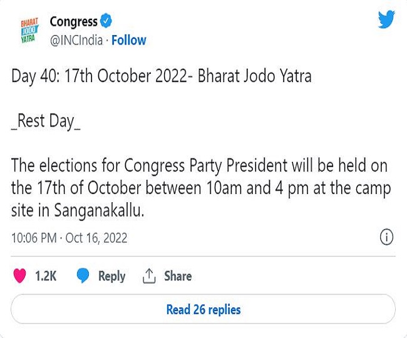
Task: Follow the Congress account
Action: 129,40
